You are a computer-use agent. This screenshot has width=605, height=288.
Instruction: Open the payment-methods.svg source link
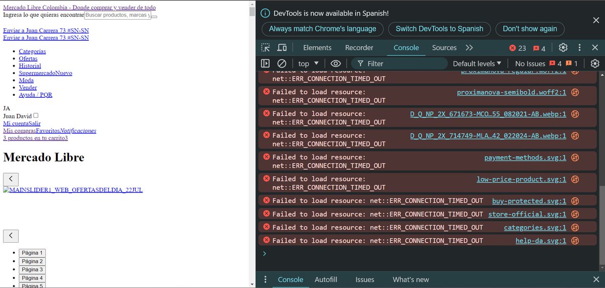click(x=525, y=158)
